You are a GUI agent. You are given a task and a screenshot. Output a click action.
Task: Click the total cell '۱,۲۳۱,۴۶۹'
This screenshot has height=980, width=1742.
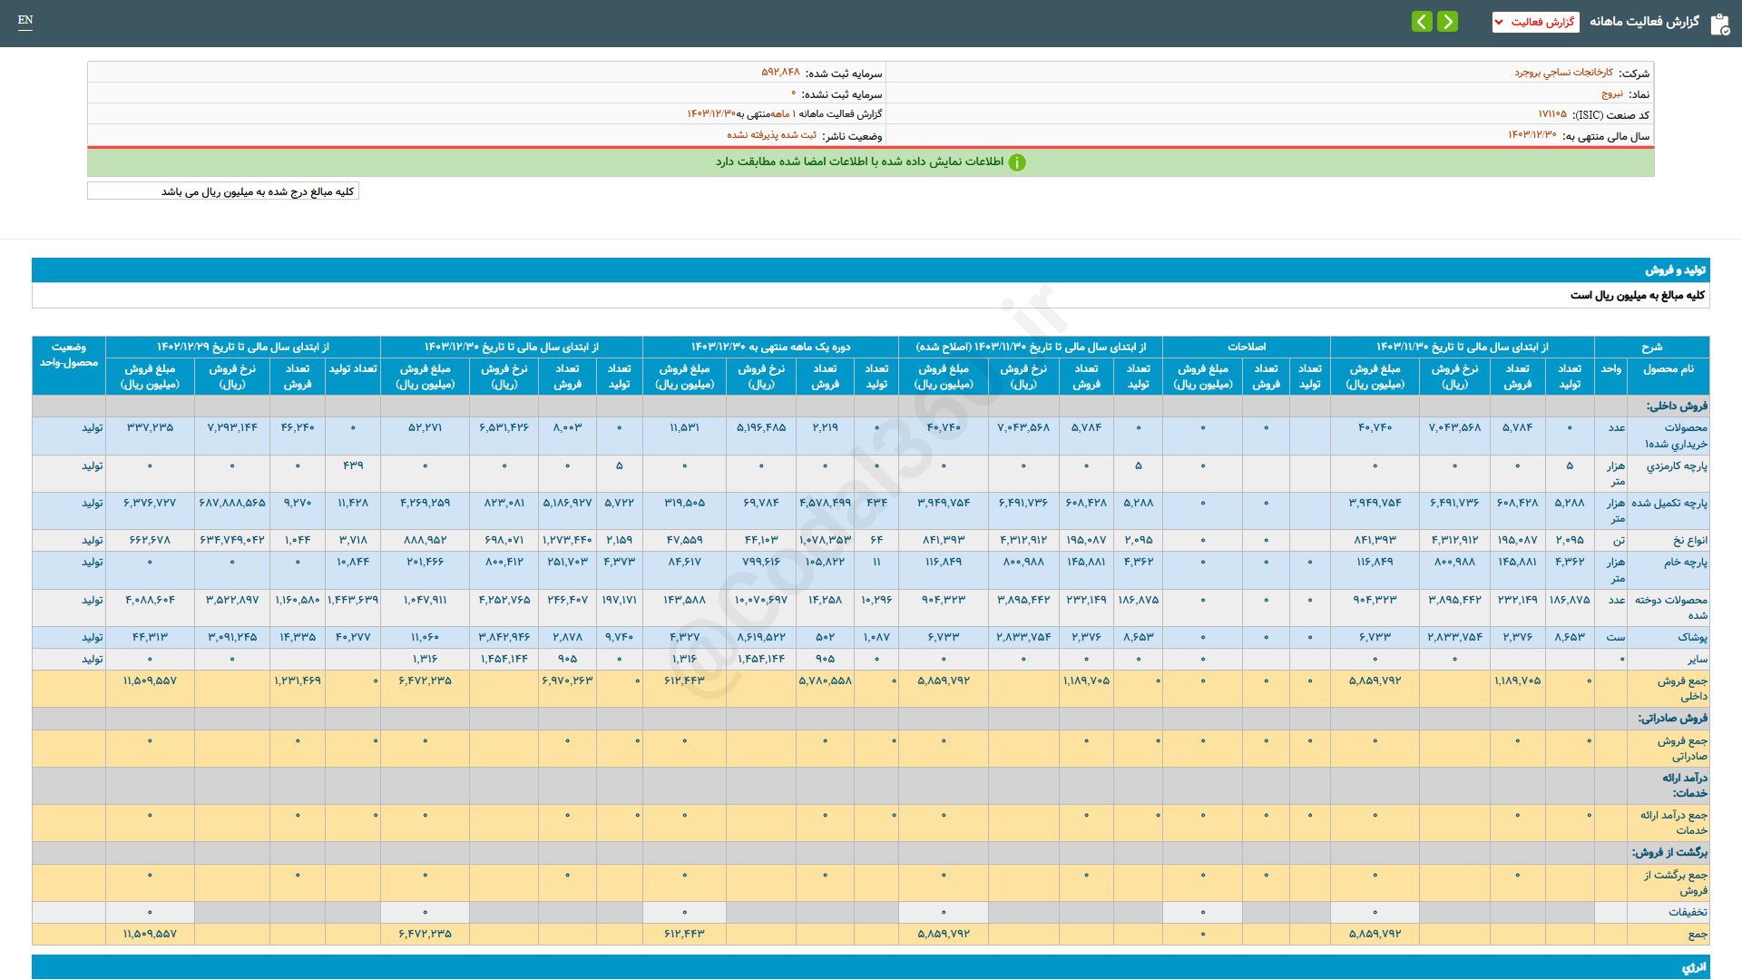point(298,681)
